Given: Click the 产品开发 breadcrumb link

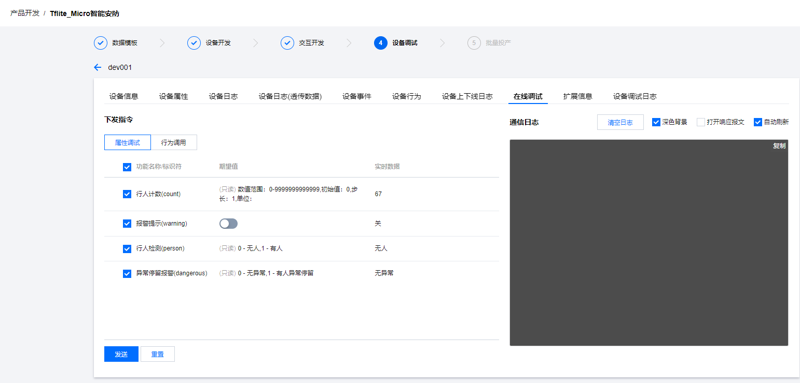Looking at the screenshot, I should pyautogui.click(x=25, y=13).
